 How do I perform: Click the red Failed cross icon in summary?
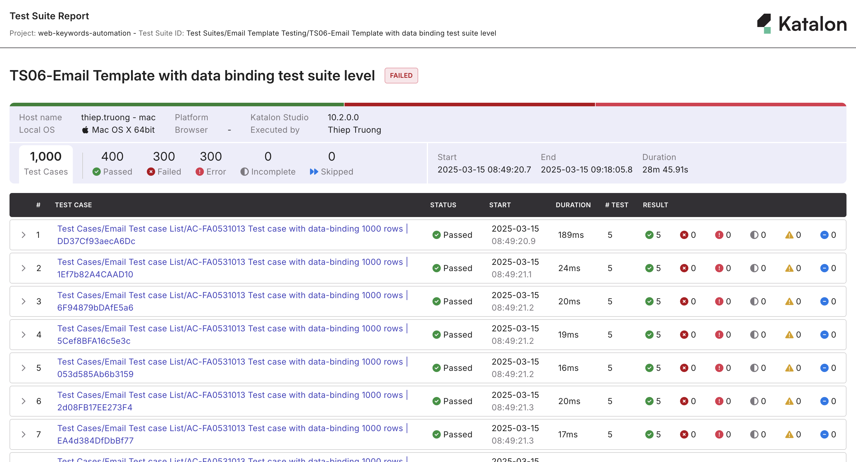[x=151, y=172]
